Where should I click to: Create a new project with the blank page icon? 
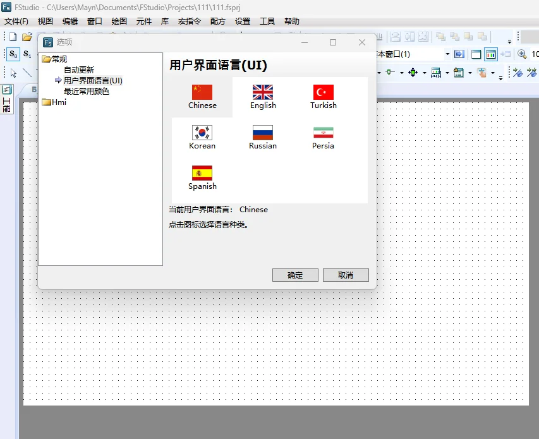(13, 37)
